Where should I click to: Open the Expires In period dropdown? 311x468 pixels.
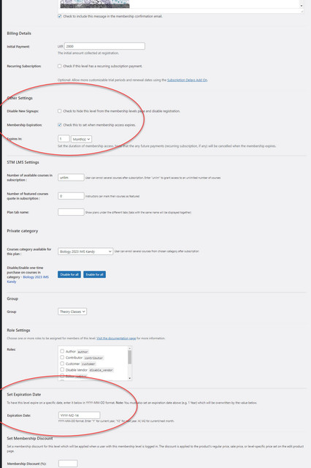[81, 139]
